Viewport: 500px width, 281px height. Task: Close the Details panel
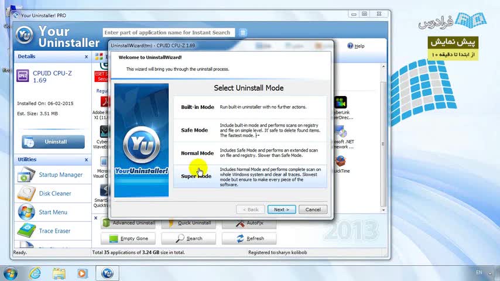(86, 57)
